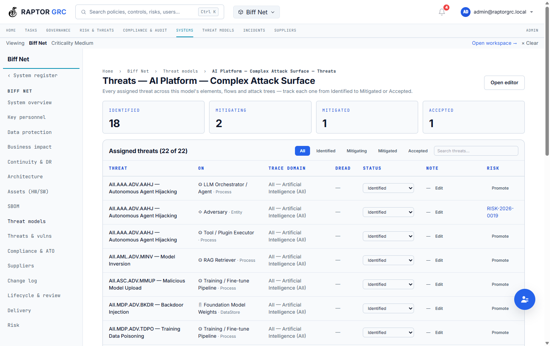The width and height of the screenshot is (550, 346).
Task: Filter threats by Accepted
Action: 418,151
